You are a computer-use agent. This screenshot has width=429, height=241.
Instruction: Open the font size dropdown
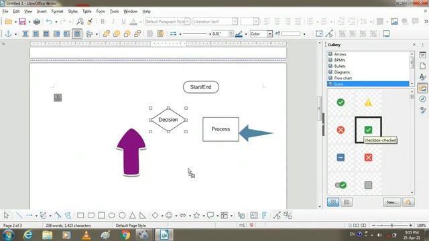point(256,21)
